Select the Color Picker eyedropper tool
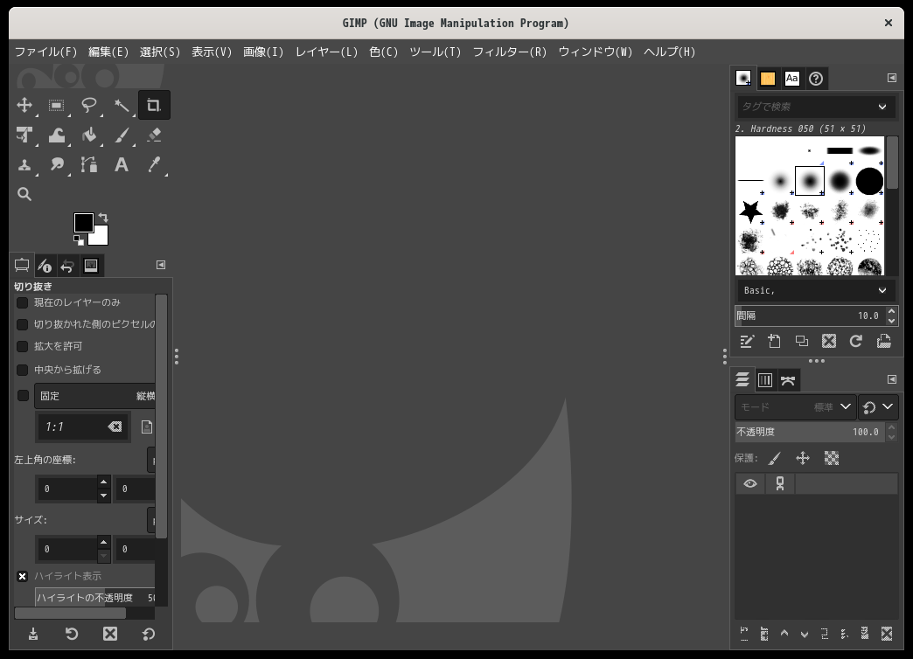 (154, 164)
